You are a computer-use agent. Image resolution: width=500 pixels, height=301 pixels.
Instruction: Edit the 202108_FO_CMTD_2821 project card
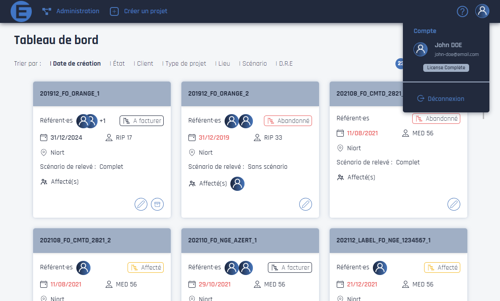454,204
